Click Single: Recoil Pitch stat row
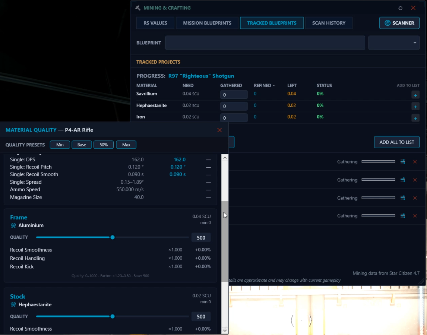 110,167
